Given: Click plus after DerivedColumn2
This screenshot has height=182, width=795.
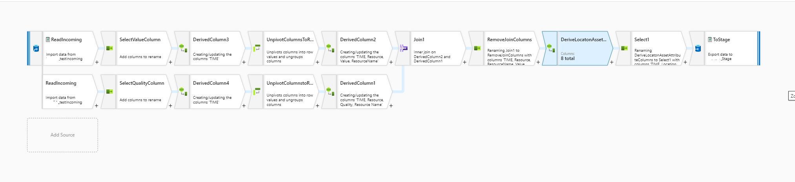Looking at the screenshot, I should tap(391, 62).
